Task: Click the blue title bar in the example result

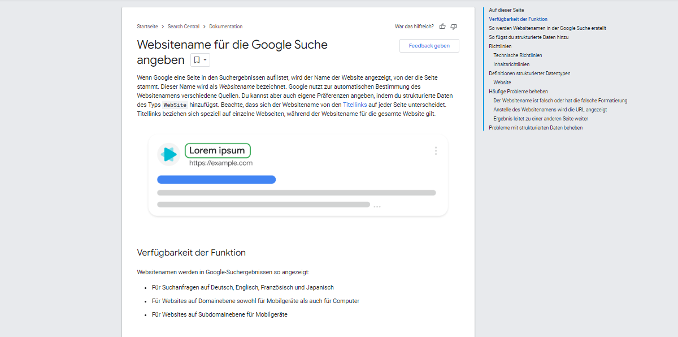Action: [x=216, y=180]
